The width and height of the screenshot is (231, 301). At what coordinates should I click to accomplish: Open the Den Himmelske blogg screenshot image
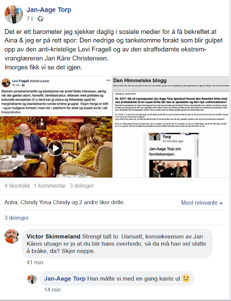coord(171,127)
